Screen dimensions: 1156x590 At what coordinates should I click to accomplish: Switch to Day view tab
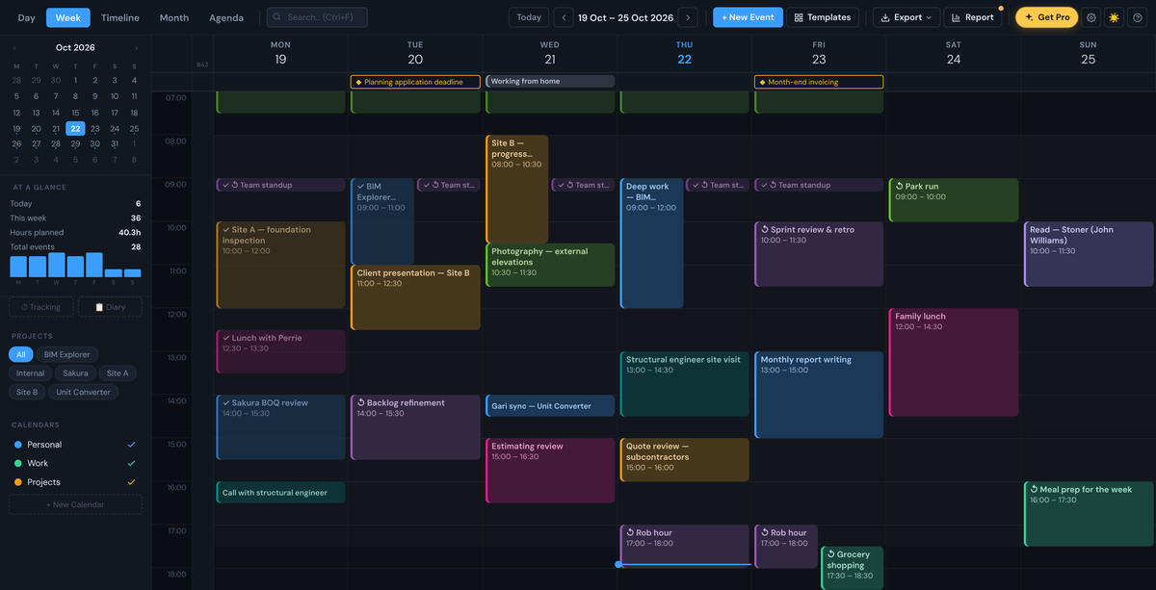[26, 17]
